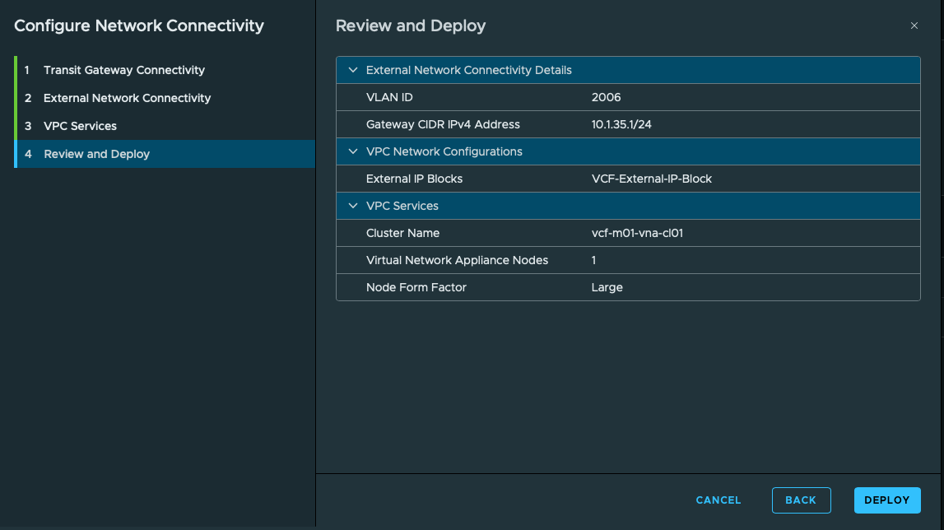The height and width of the screenshot is (530, 944).
Task: Click the Review and Deploy heading
Action: point(411,26)
